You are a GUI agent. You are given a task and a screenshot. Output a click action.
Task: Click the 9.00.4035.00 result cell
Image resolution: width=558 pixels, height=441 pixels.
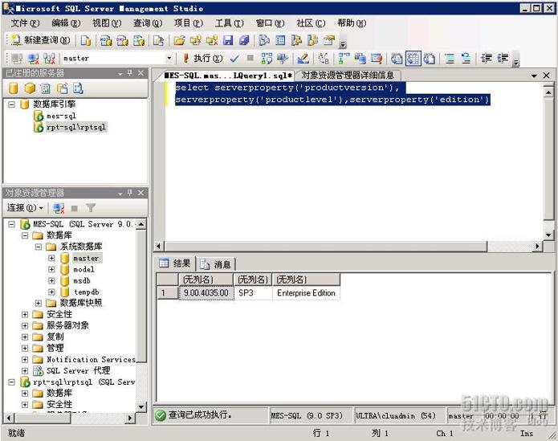pyautogui.click(x=206, y=293)
